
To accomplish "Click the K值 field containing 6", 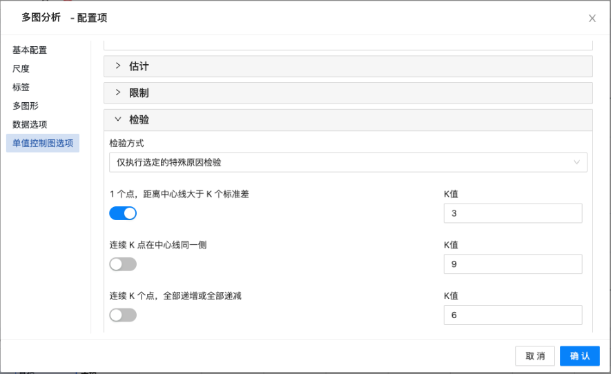I will click(512, 315).
